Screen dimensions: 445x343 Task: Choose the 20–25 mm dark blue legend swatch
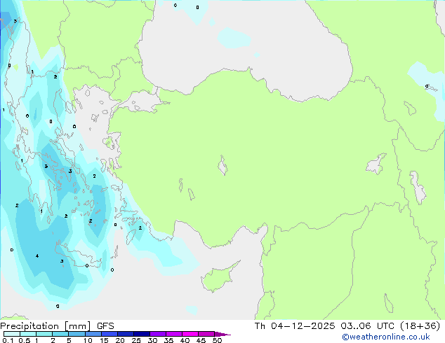tap(126, 334)
